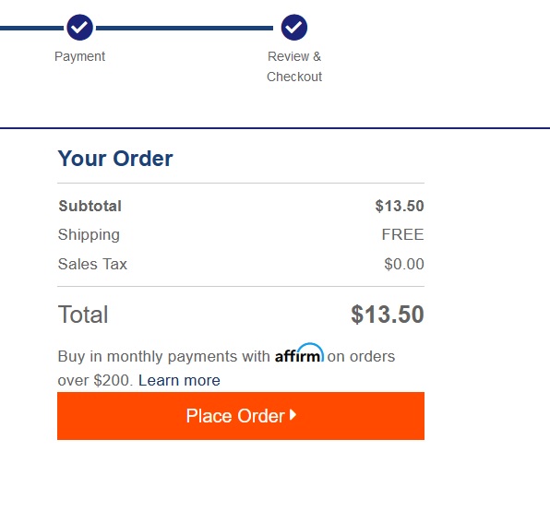Click the Shipping label
The height and width of the screenshot is (523, 550).
point(89,235)
